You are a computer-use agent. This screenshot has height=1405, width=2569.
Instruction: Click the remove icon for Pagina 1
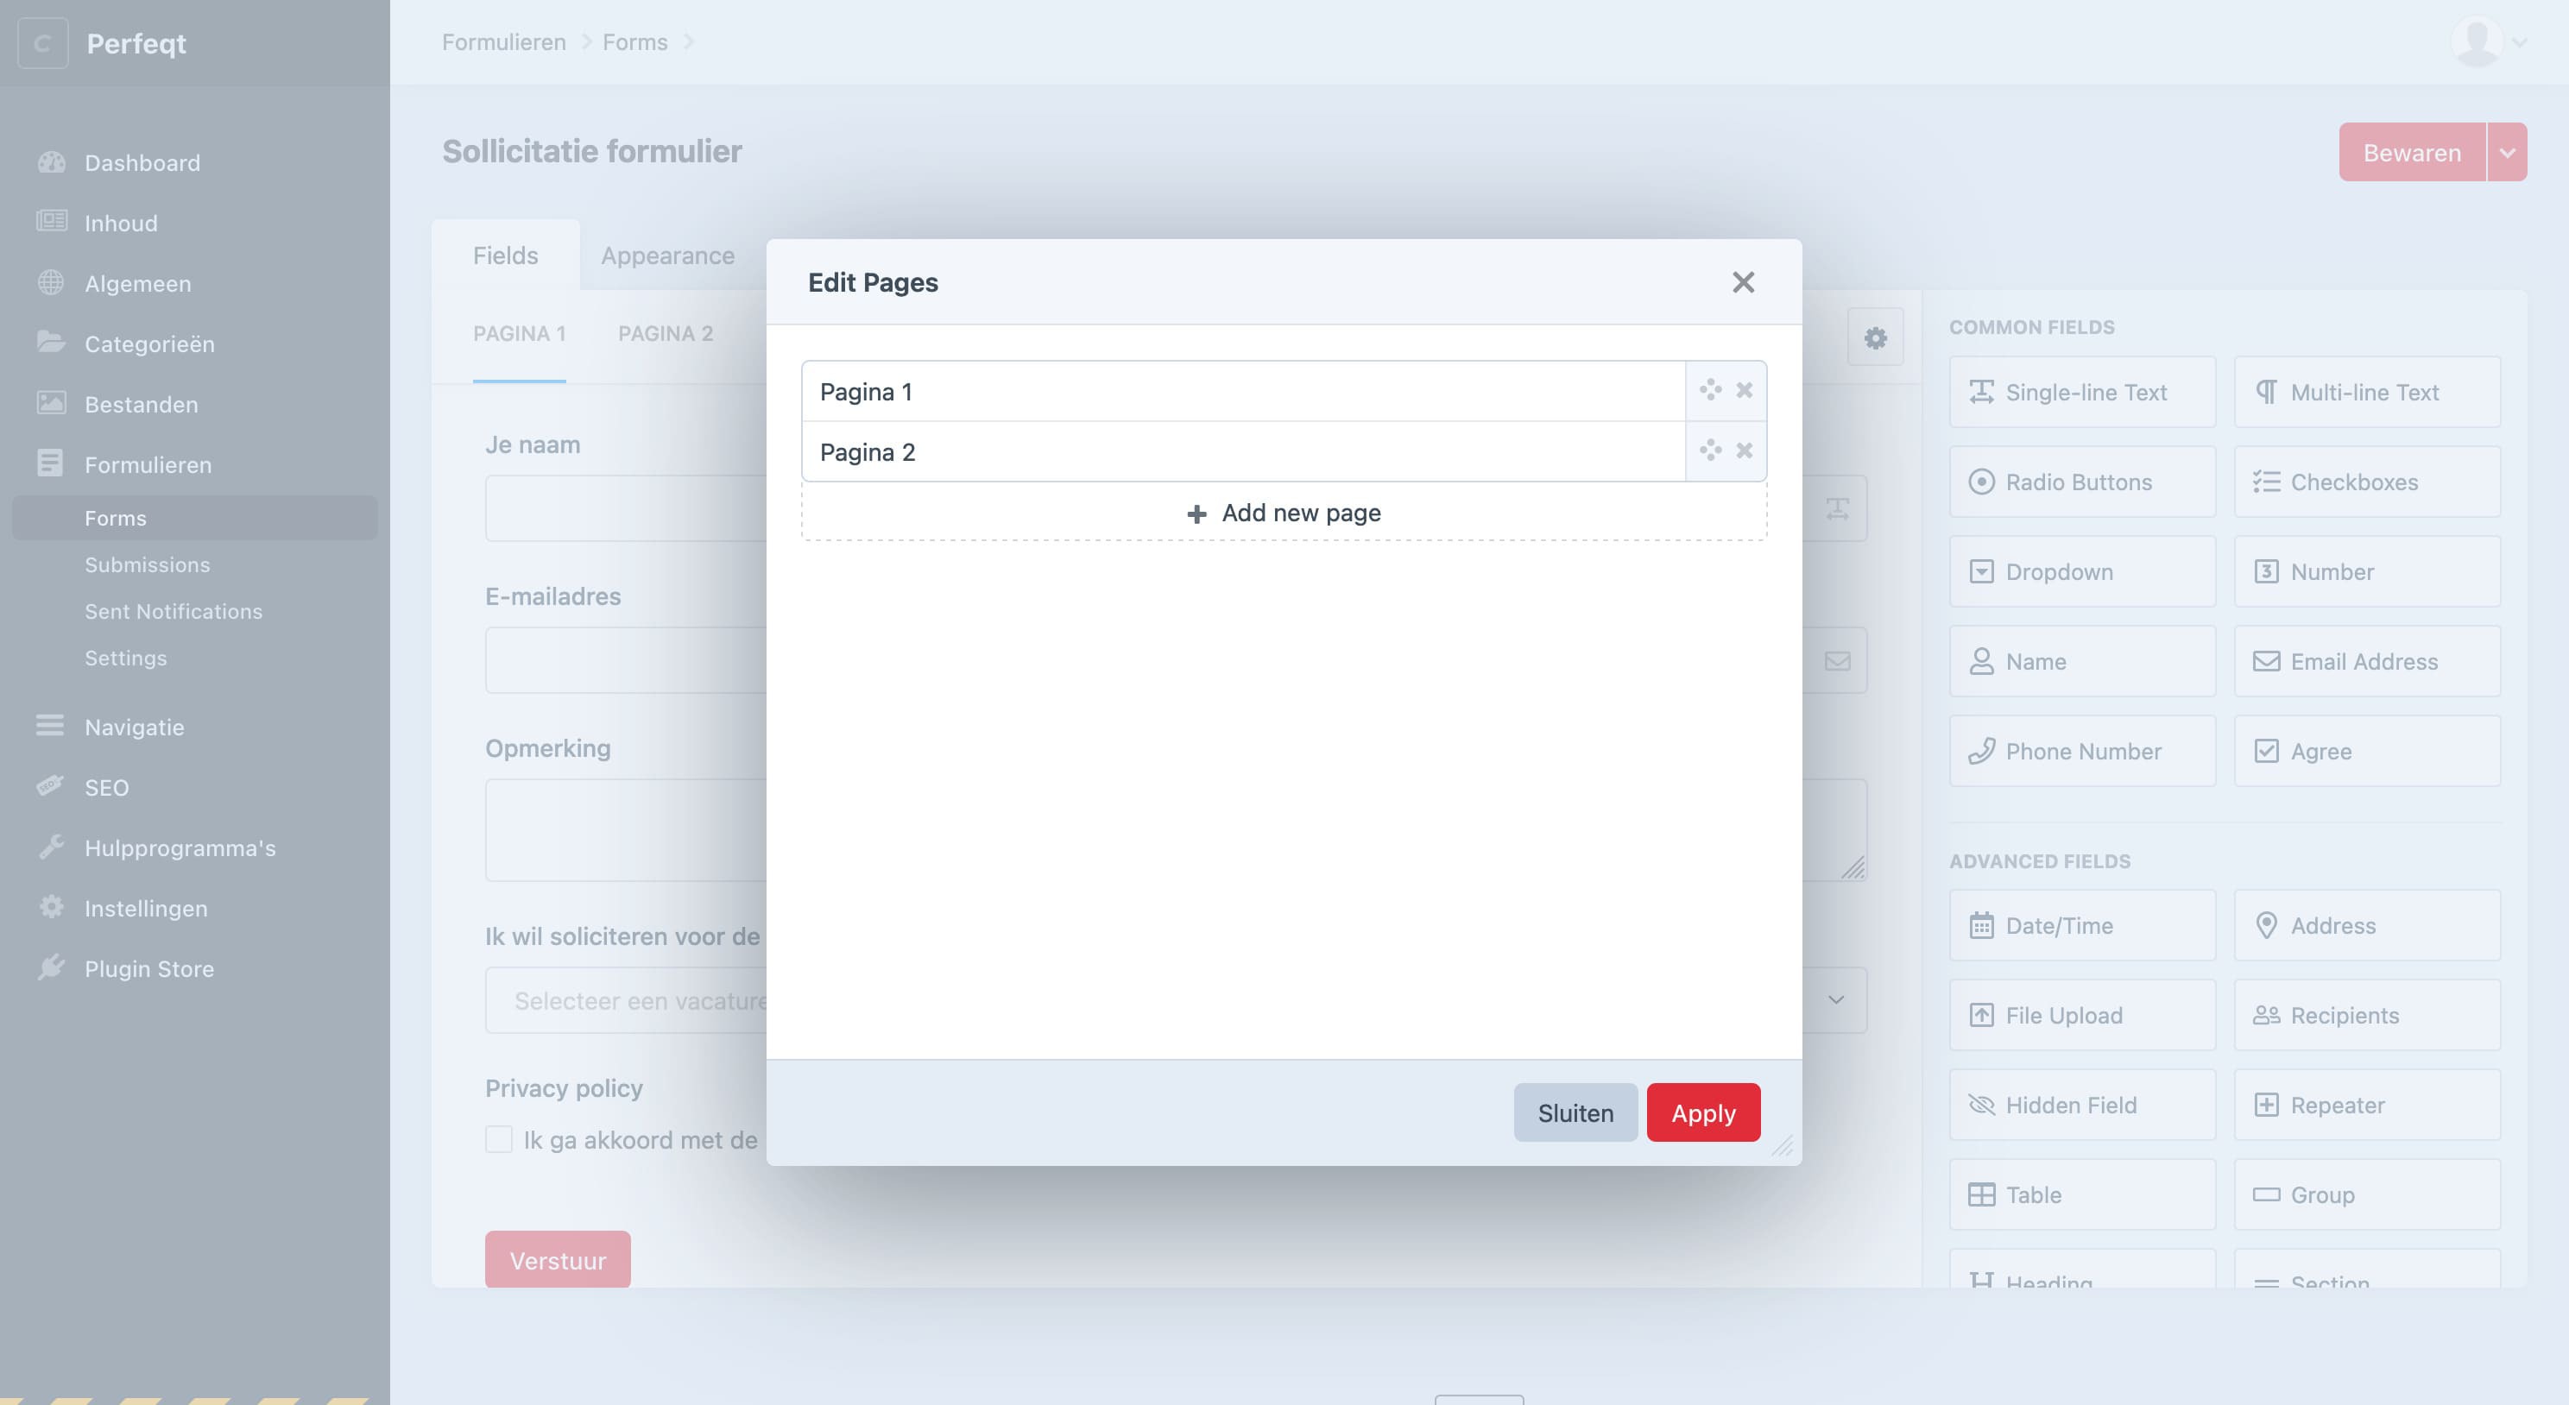point(1742,389)
